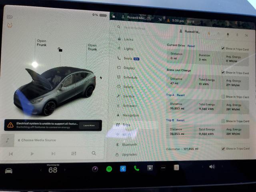Viewport: 256px width, 192px height.
Task: Tap the volume speaker icon
Action: (212, 167)
